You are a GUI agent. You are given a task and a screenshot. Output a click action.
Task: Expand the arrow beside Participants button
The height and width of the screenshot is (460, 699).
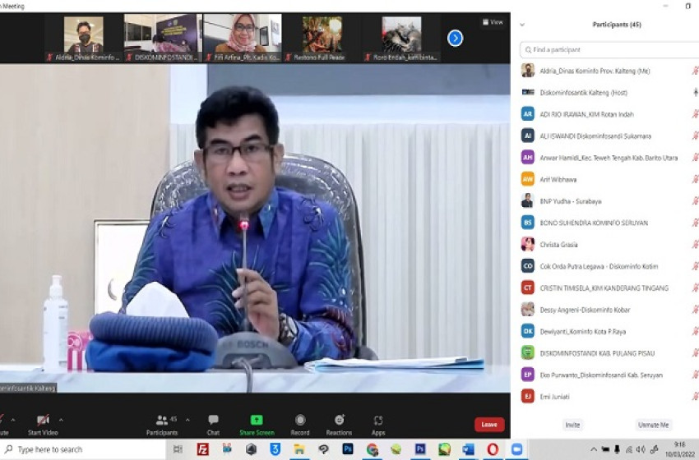pos(187,419)
